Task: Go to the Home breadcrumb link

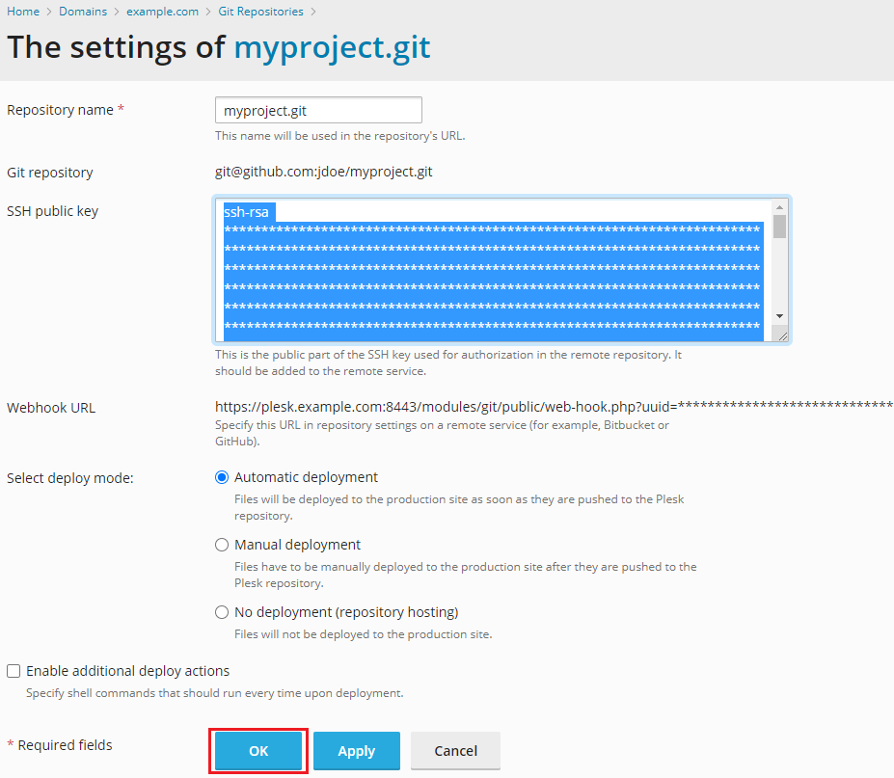Action: click(x=23, y=12)
